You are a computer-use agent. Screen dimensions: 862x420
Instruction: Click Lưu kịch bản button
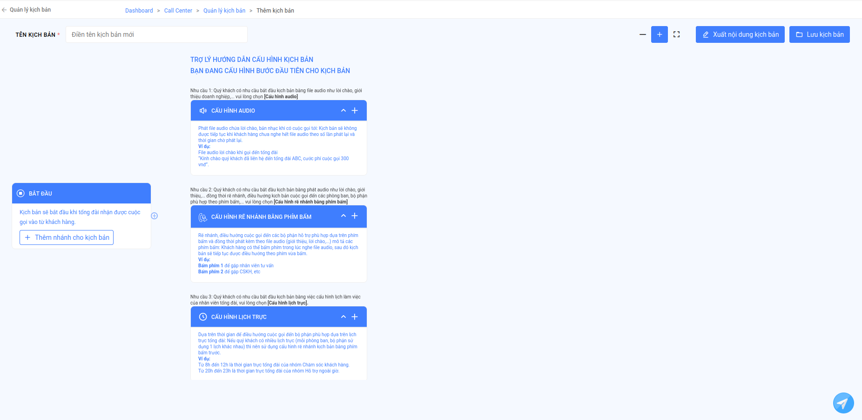pyautogui.click(x=820, y=34)
